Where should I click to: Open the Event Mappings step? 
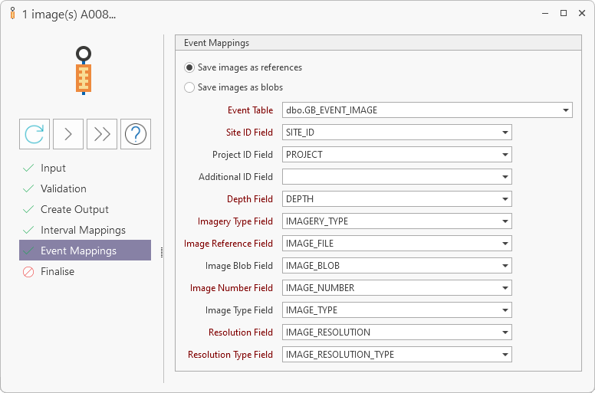click(x=78, y=251)
